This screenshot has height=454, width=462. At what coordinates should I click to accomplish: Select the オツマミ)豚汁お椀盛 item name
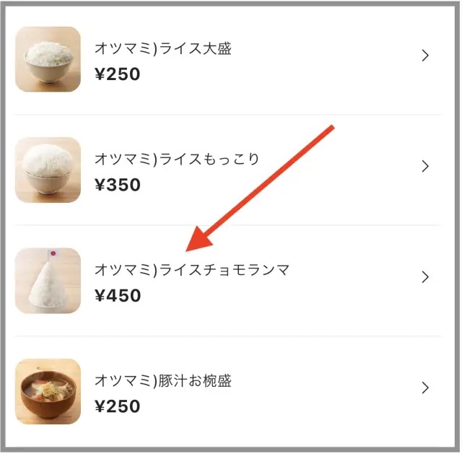163,380
